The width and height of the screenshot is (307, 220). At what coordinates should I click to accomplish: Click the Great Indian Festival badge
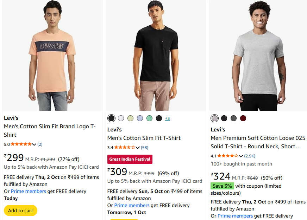130,159
